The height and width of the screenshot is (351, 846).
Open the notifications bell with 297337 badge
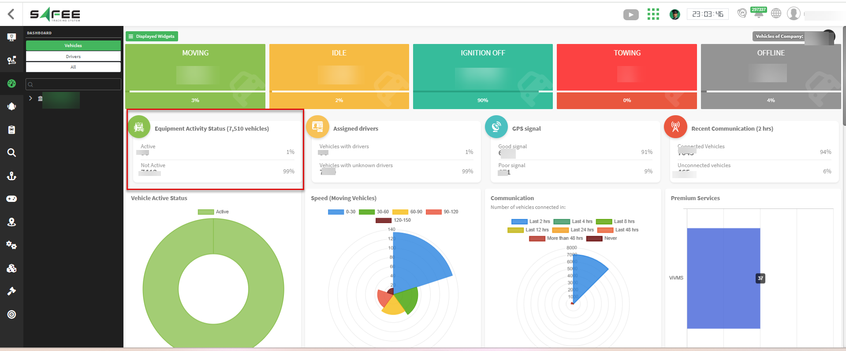point(758,14)
